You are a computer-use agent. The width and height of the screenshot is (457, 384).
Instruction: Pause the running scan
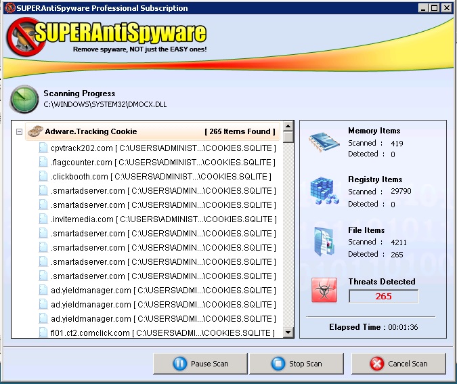pos(200,364)
